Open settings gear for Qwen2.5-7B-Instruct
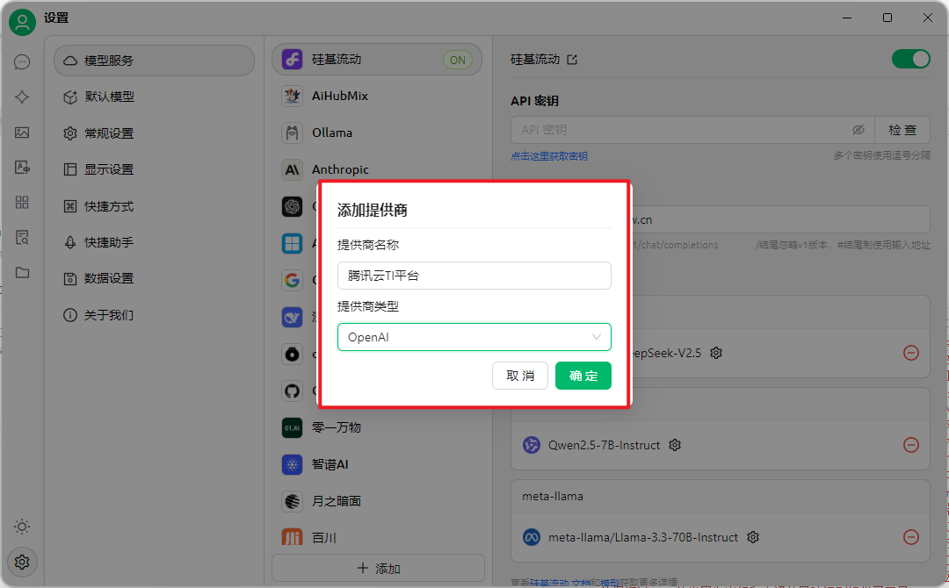Screen dimensions: 949x588 (x=675, y=445)
